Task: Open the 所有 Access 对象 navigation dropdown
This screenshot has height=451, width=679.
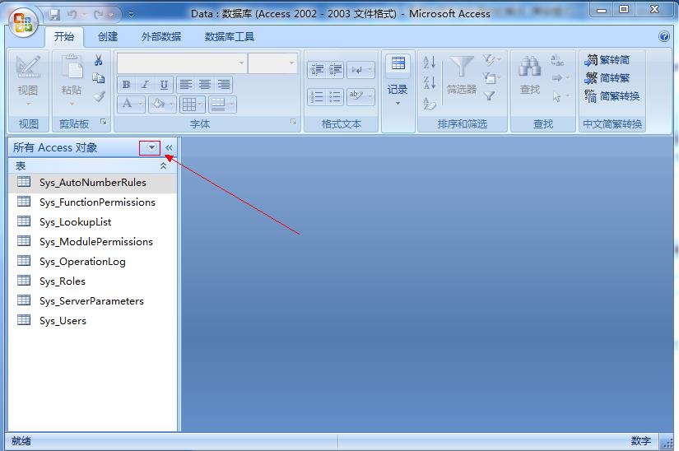Action: pos(150,148)
